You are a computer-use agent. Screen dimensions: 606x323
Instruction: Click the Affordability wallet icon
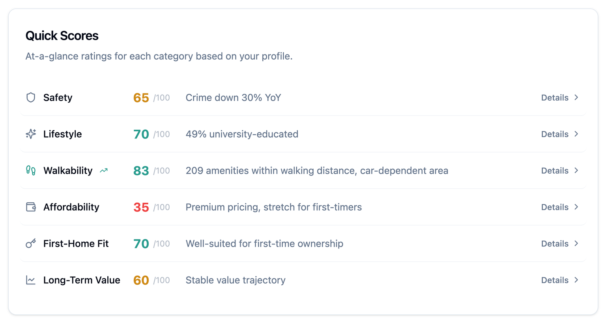31,207
